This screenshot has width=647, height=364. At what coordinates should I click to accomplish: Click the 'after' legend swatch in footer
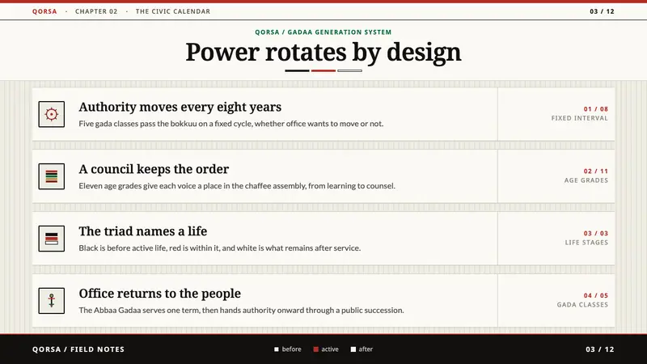[353, 349]
